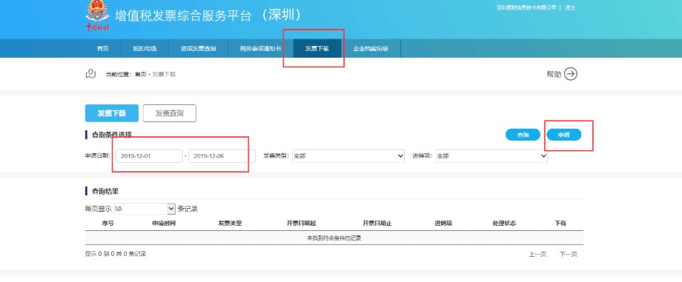
Task: Click the 上一页 previous page link
Action: coord(537,255)
